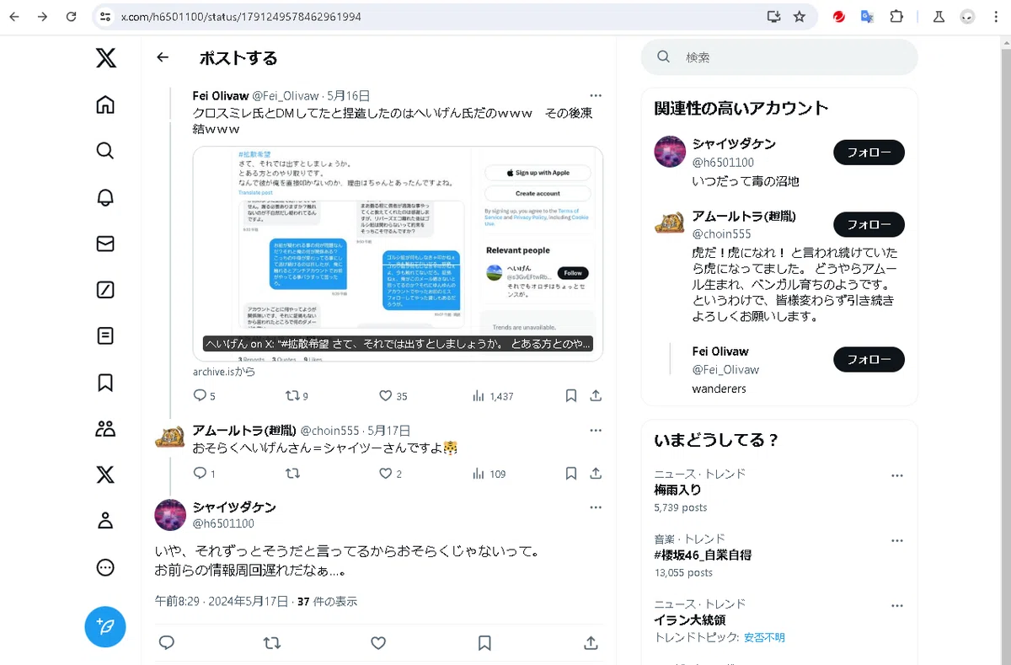Open Explore with the sidebar magnifier icon
Image resolution: width=1011 pixels, height=665 pixels.
pyautogui.click(x=105, y=151)
